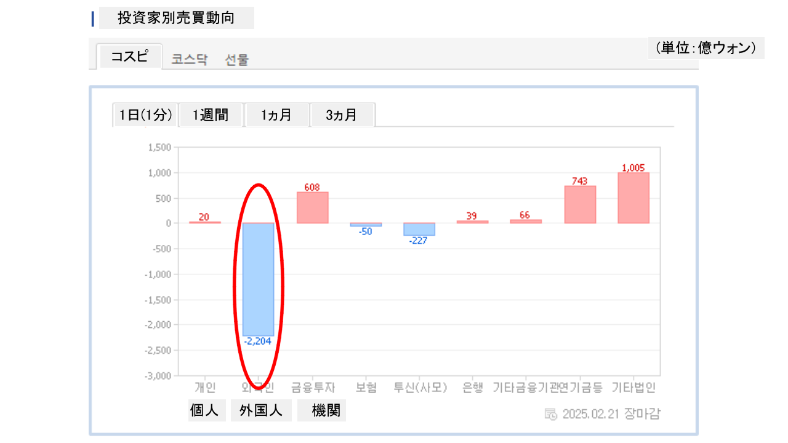
Task: Click the 2025.02.21 장마감 timestamp text
Action: tap(611, 413)
